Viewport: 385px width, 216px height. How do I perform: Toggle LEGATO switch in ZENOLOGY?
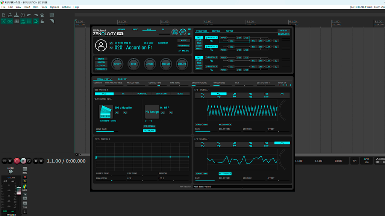click(x=101, y=66)
